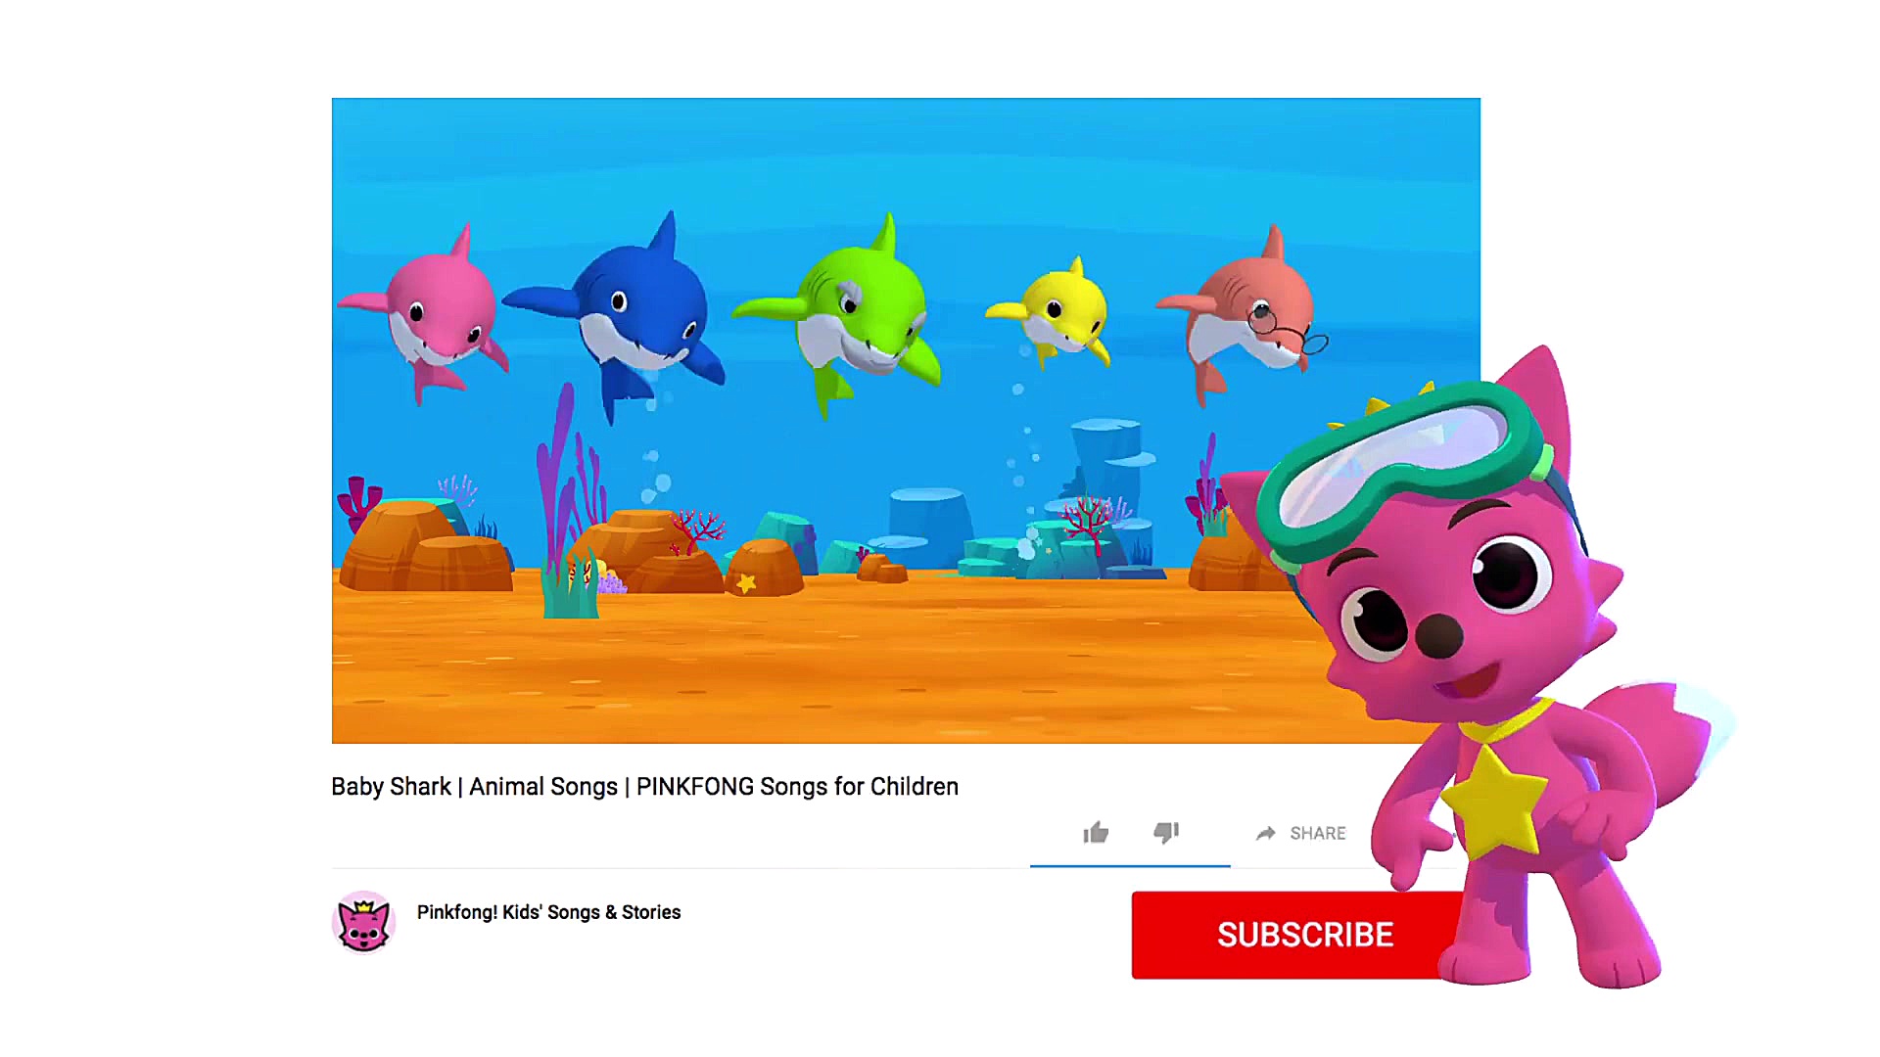Click the blue like ratio bar

[1130, 865]
